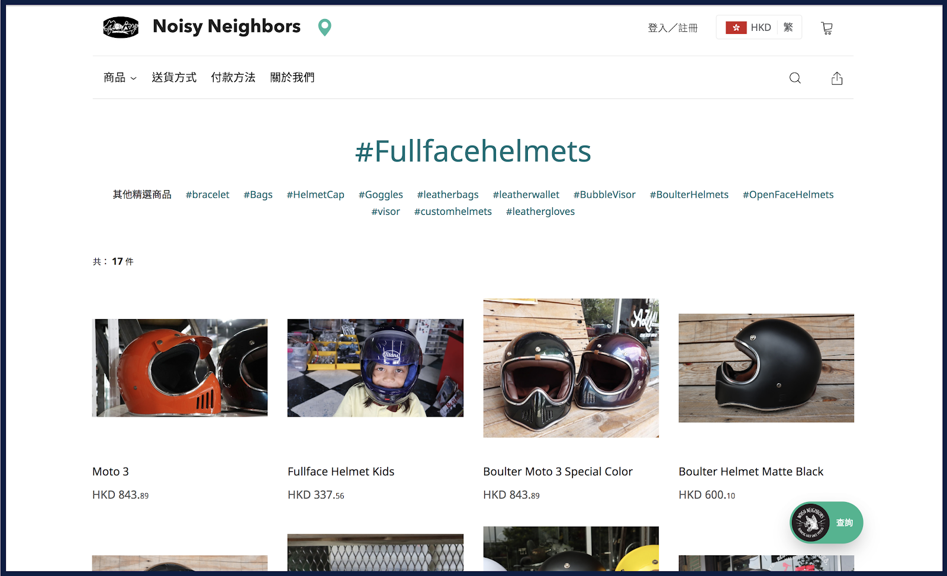Click the 登入／註冊 link
This screenshot has height=576, width=947.
tap(672, 28)
